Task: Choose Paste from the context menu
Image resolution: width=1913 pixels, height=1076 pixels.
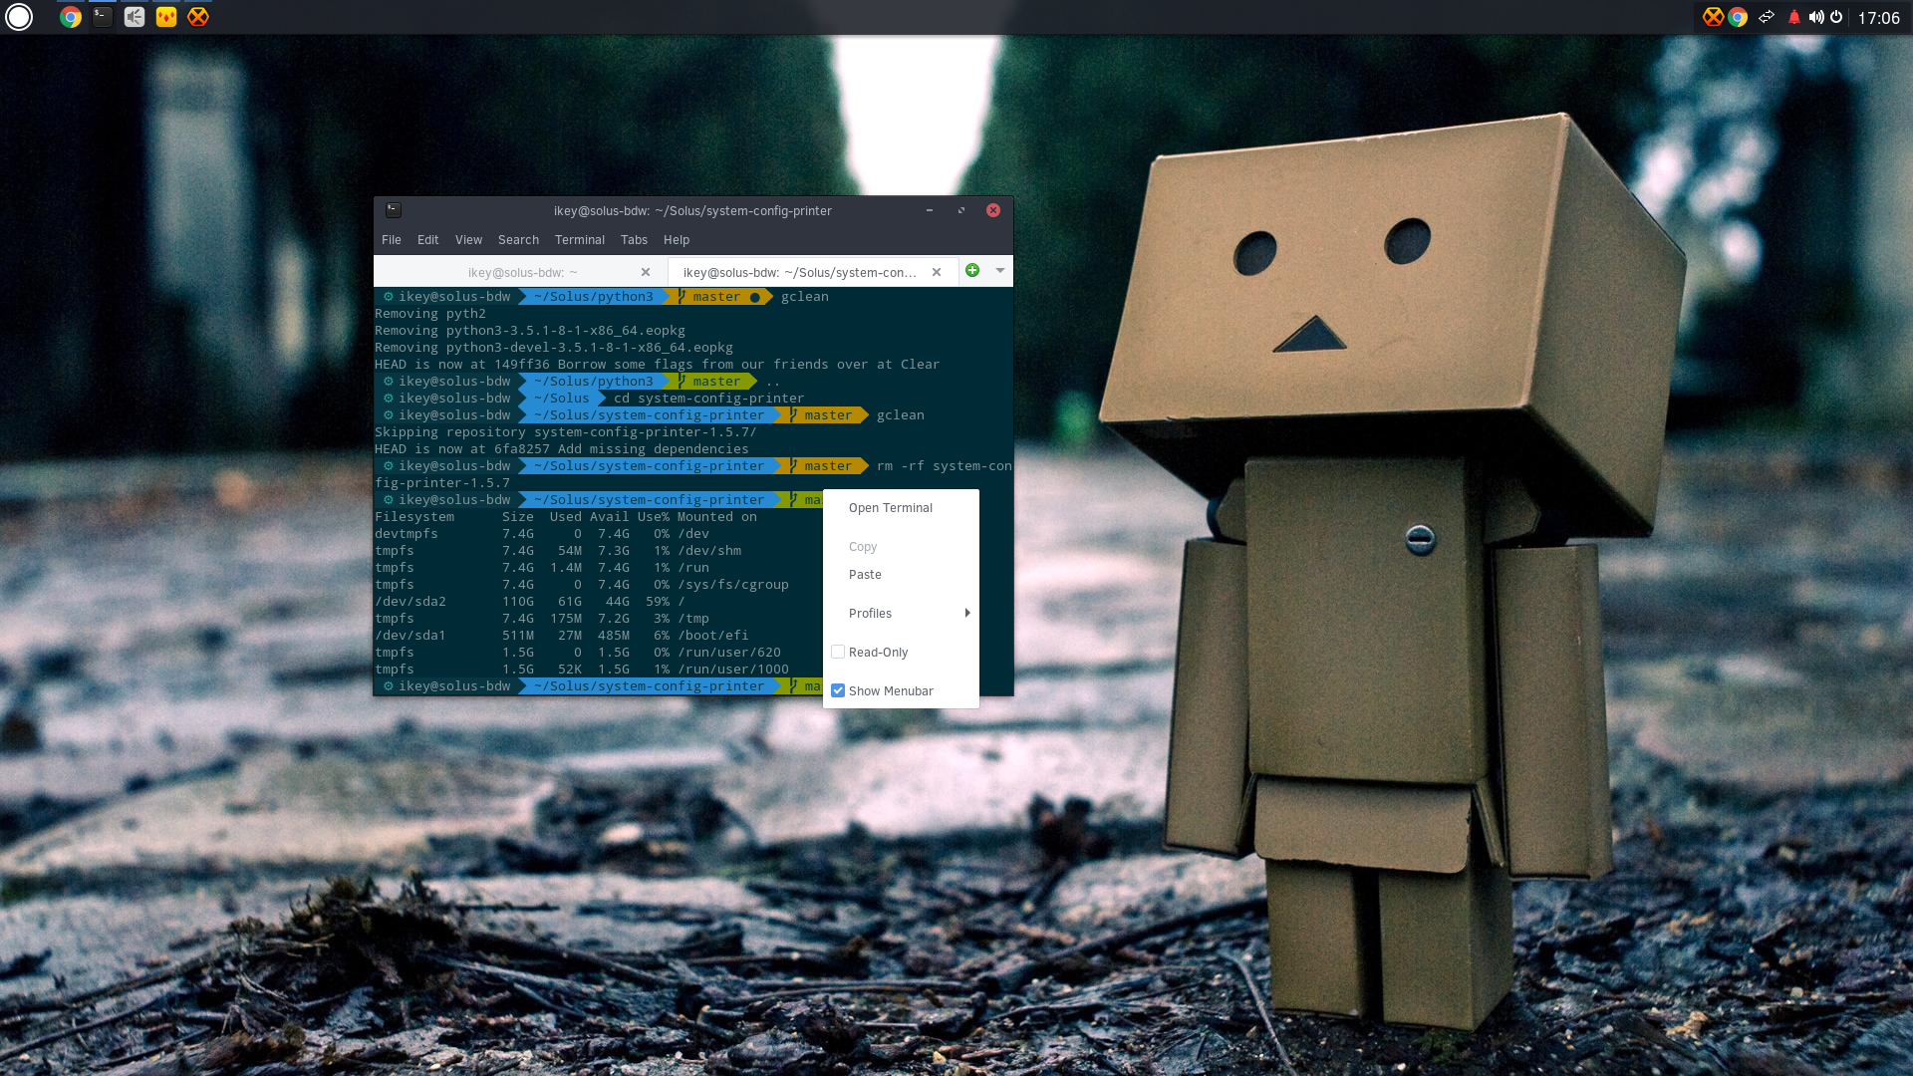Action: coord(901,575)
